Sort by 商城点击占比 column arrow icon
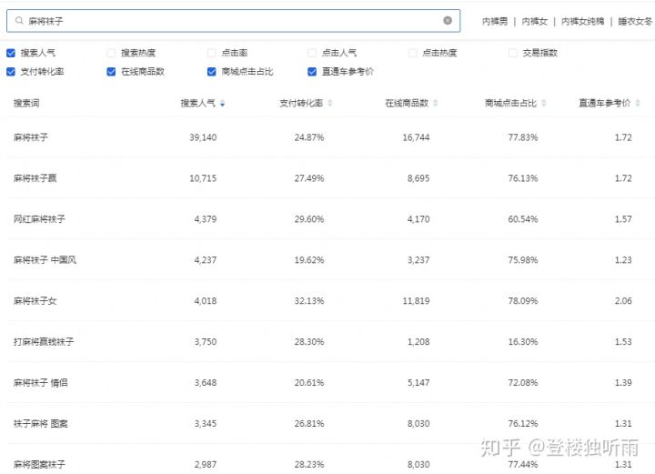Screen dimensions: 655x474 click(x=544, y=104)
